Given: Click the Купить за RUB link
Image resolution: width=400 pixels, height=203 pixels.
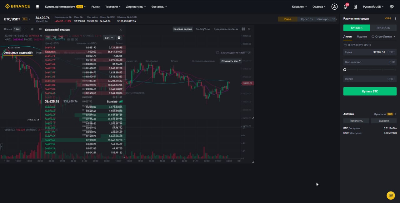Looking at the screenshot, I should 383,114.
